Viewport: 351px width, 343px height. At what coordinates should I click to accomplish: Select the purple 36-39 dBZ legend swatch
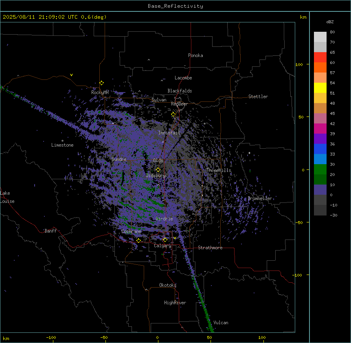(x=320, y=139)
